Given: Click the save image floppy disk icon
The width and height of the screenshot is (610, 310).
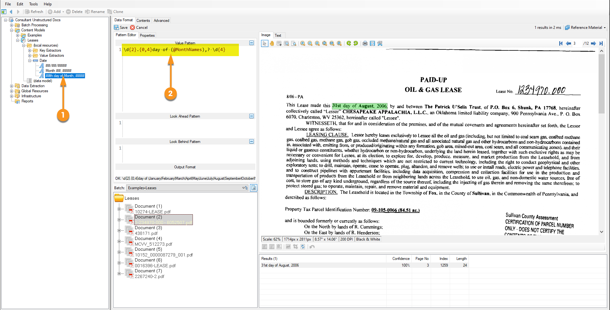Looking at the screenshot, I should coord(372,43).
